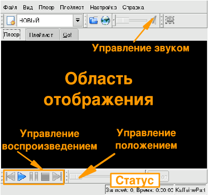Stop playback with the square button

point(45,177)
